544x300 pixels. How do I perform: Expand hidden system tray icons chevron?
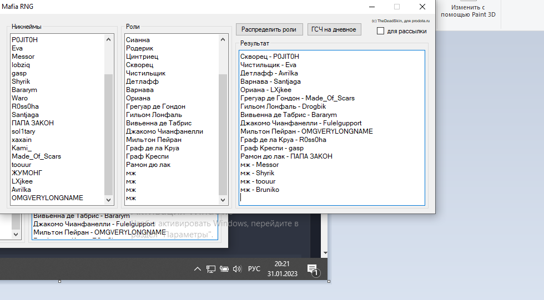[x=198, y=269]
